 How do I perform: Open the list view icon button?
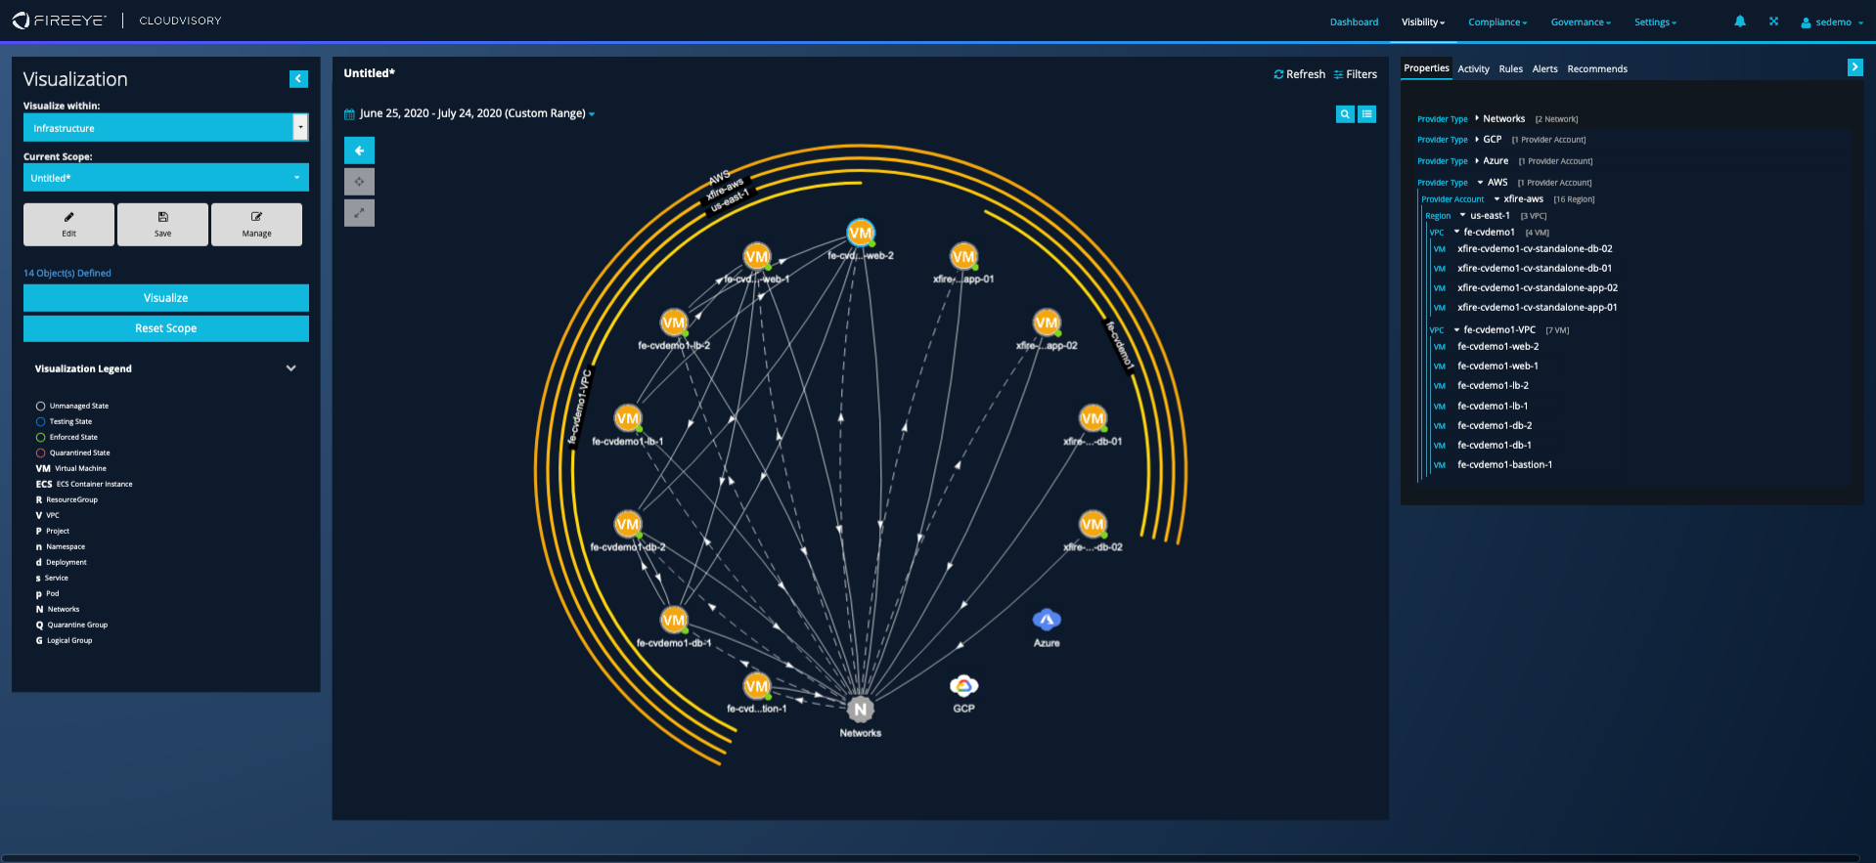pyautogui.click(x=1367, y=114)
